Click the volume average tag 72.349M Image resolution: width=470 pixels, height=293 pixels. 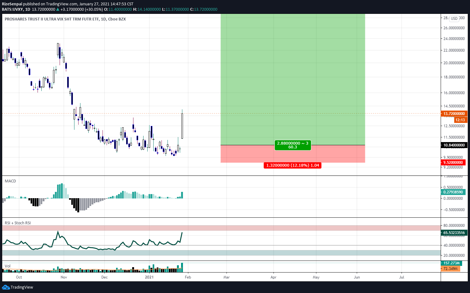(450, 269)
